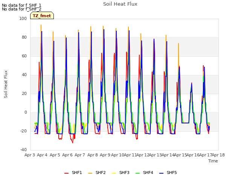Viewport: 241px width, 180px height.
Task: Click the 0 y-axis tick label
Action: point(26,112)
